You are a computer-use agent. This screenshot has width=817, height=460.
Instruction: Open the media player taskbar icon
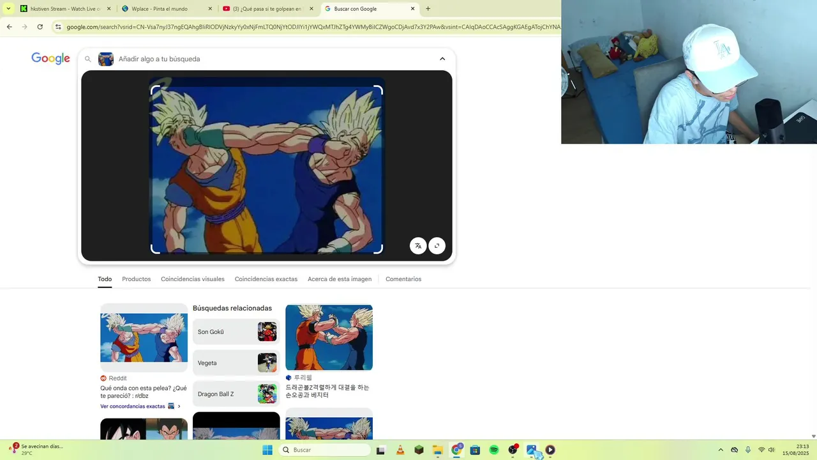(x=550, y=450)
